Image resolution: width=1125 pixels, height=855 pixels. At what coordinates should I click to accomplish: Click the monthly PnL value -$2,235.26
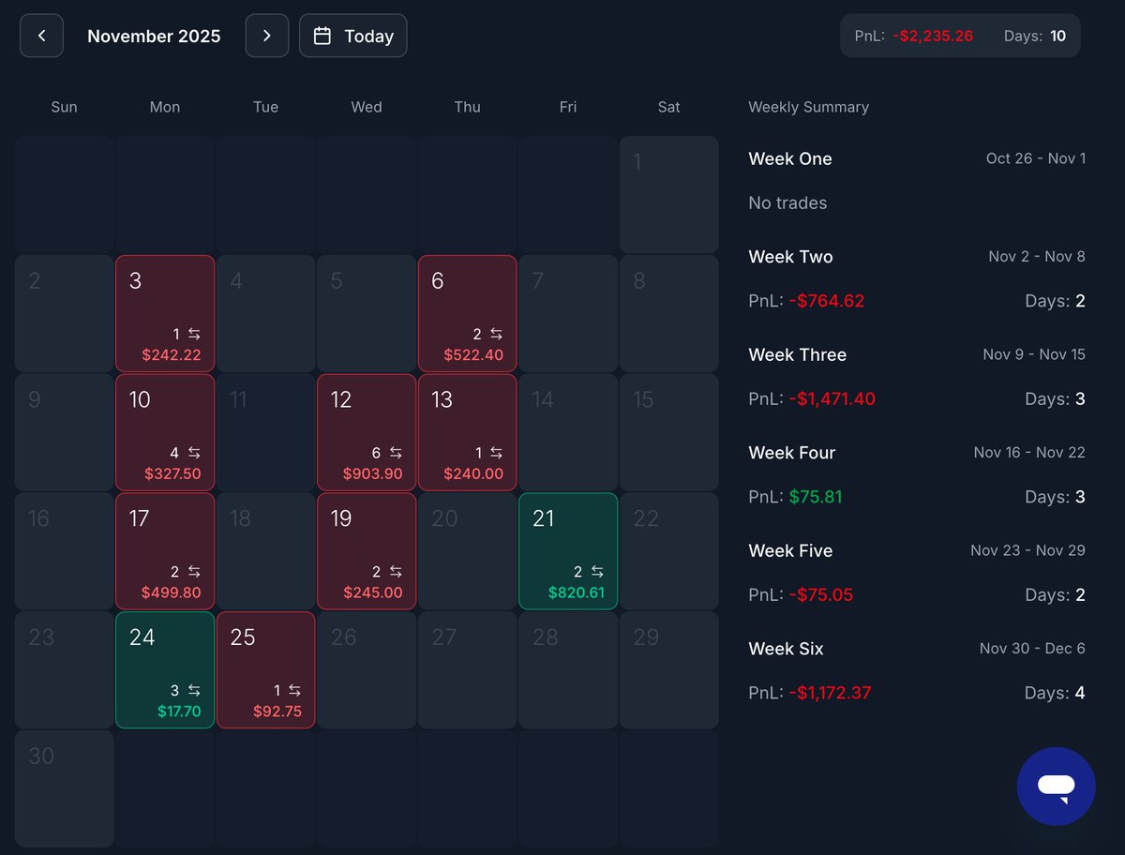pos(933,36)
